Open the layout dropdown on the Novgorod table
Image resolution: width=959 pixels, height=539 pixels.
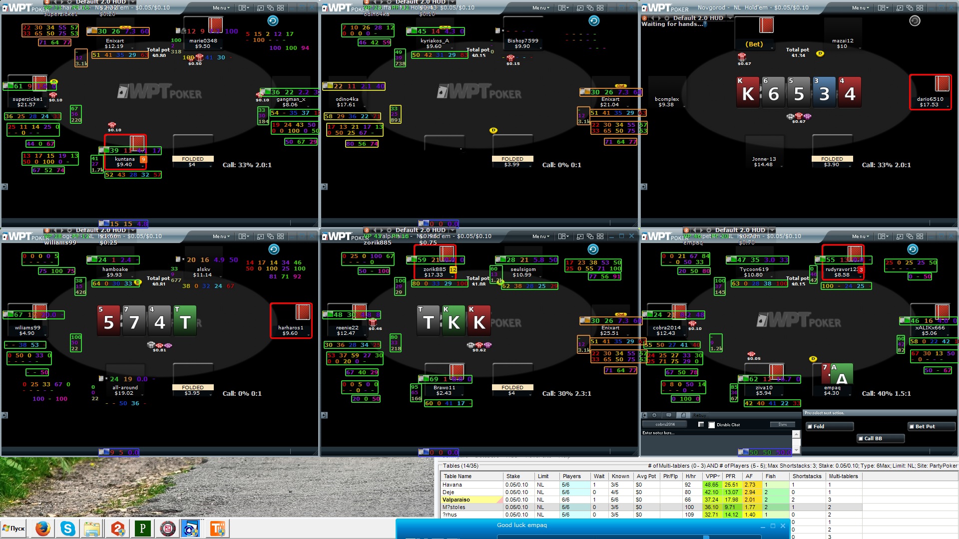[x=883, y=8]
